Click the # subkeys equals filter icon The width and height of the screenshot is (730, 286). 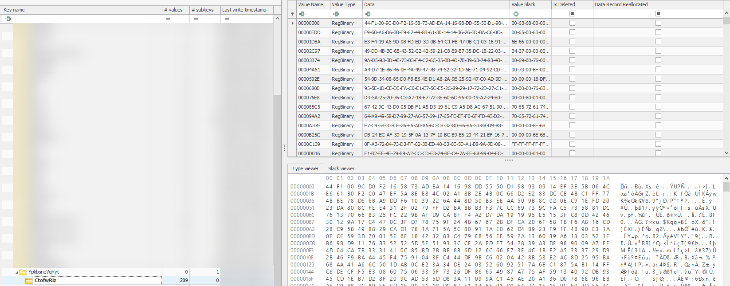tap(196, 19)
